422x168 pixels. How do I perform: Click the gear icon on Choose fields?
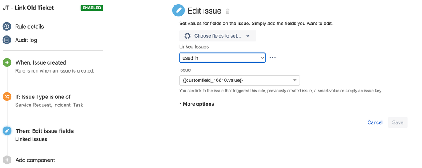click(187, 36)
